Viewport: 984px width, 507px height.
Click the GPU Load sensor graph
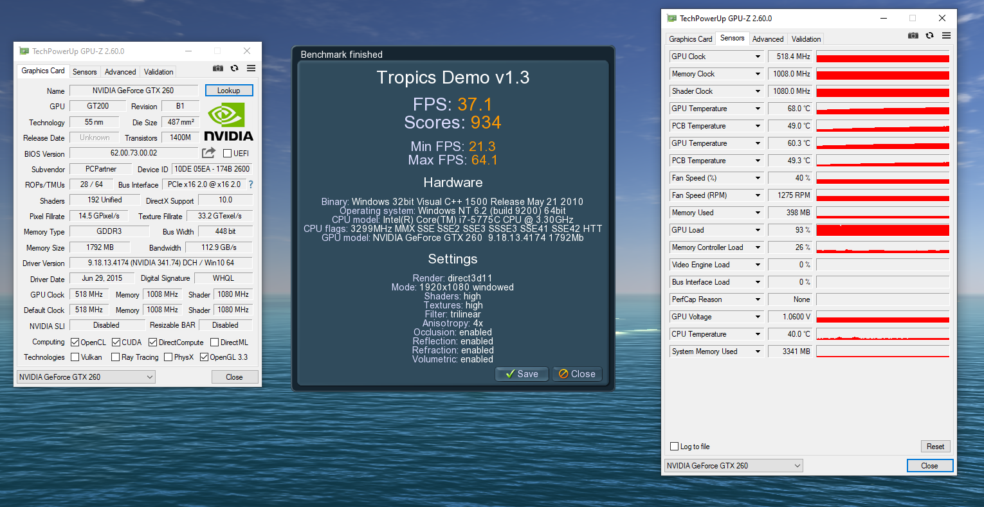pos(882,230)
